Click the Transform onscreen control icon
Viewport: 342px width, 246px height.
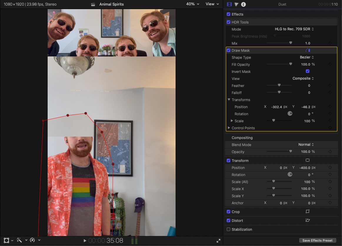click(308, 160)
